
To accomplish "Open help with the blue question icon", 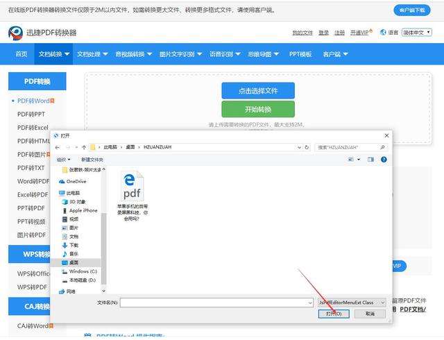I will pos(384,160).
